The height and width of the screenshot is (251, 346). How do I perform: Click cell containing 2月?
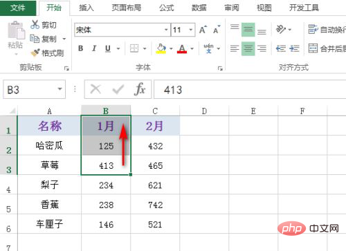point(155,126)
